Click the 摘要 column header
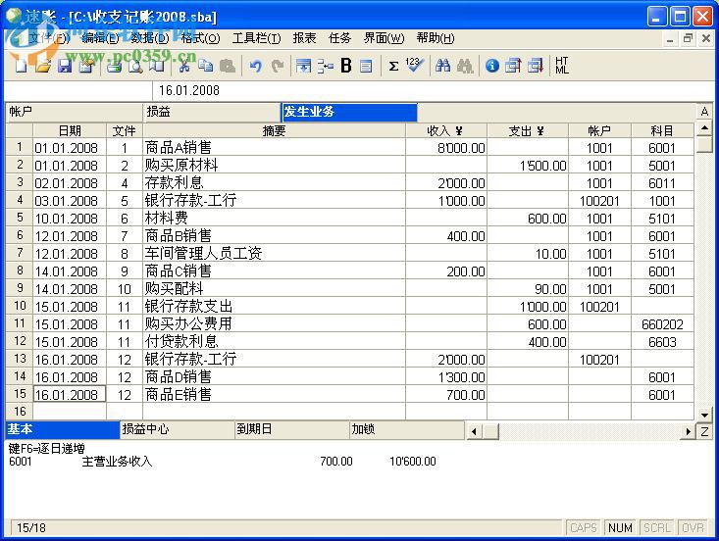Viewport: 719px width, 541px height. point(275,131)
